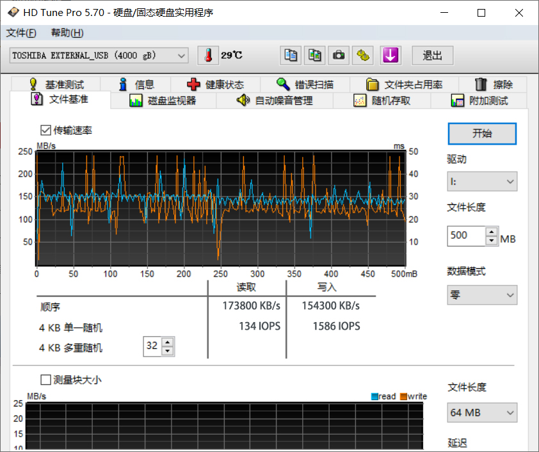Screen dimensions: 539x452
Task: Click the purple download update icon
Action: click(390, 55)
